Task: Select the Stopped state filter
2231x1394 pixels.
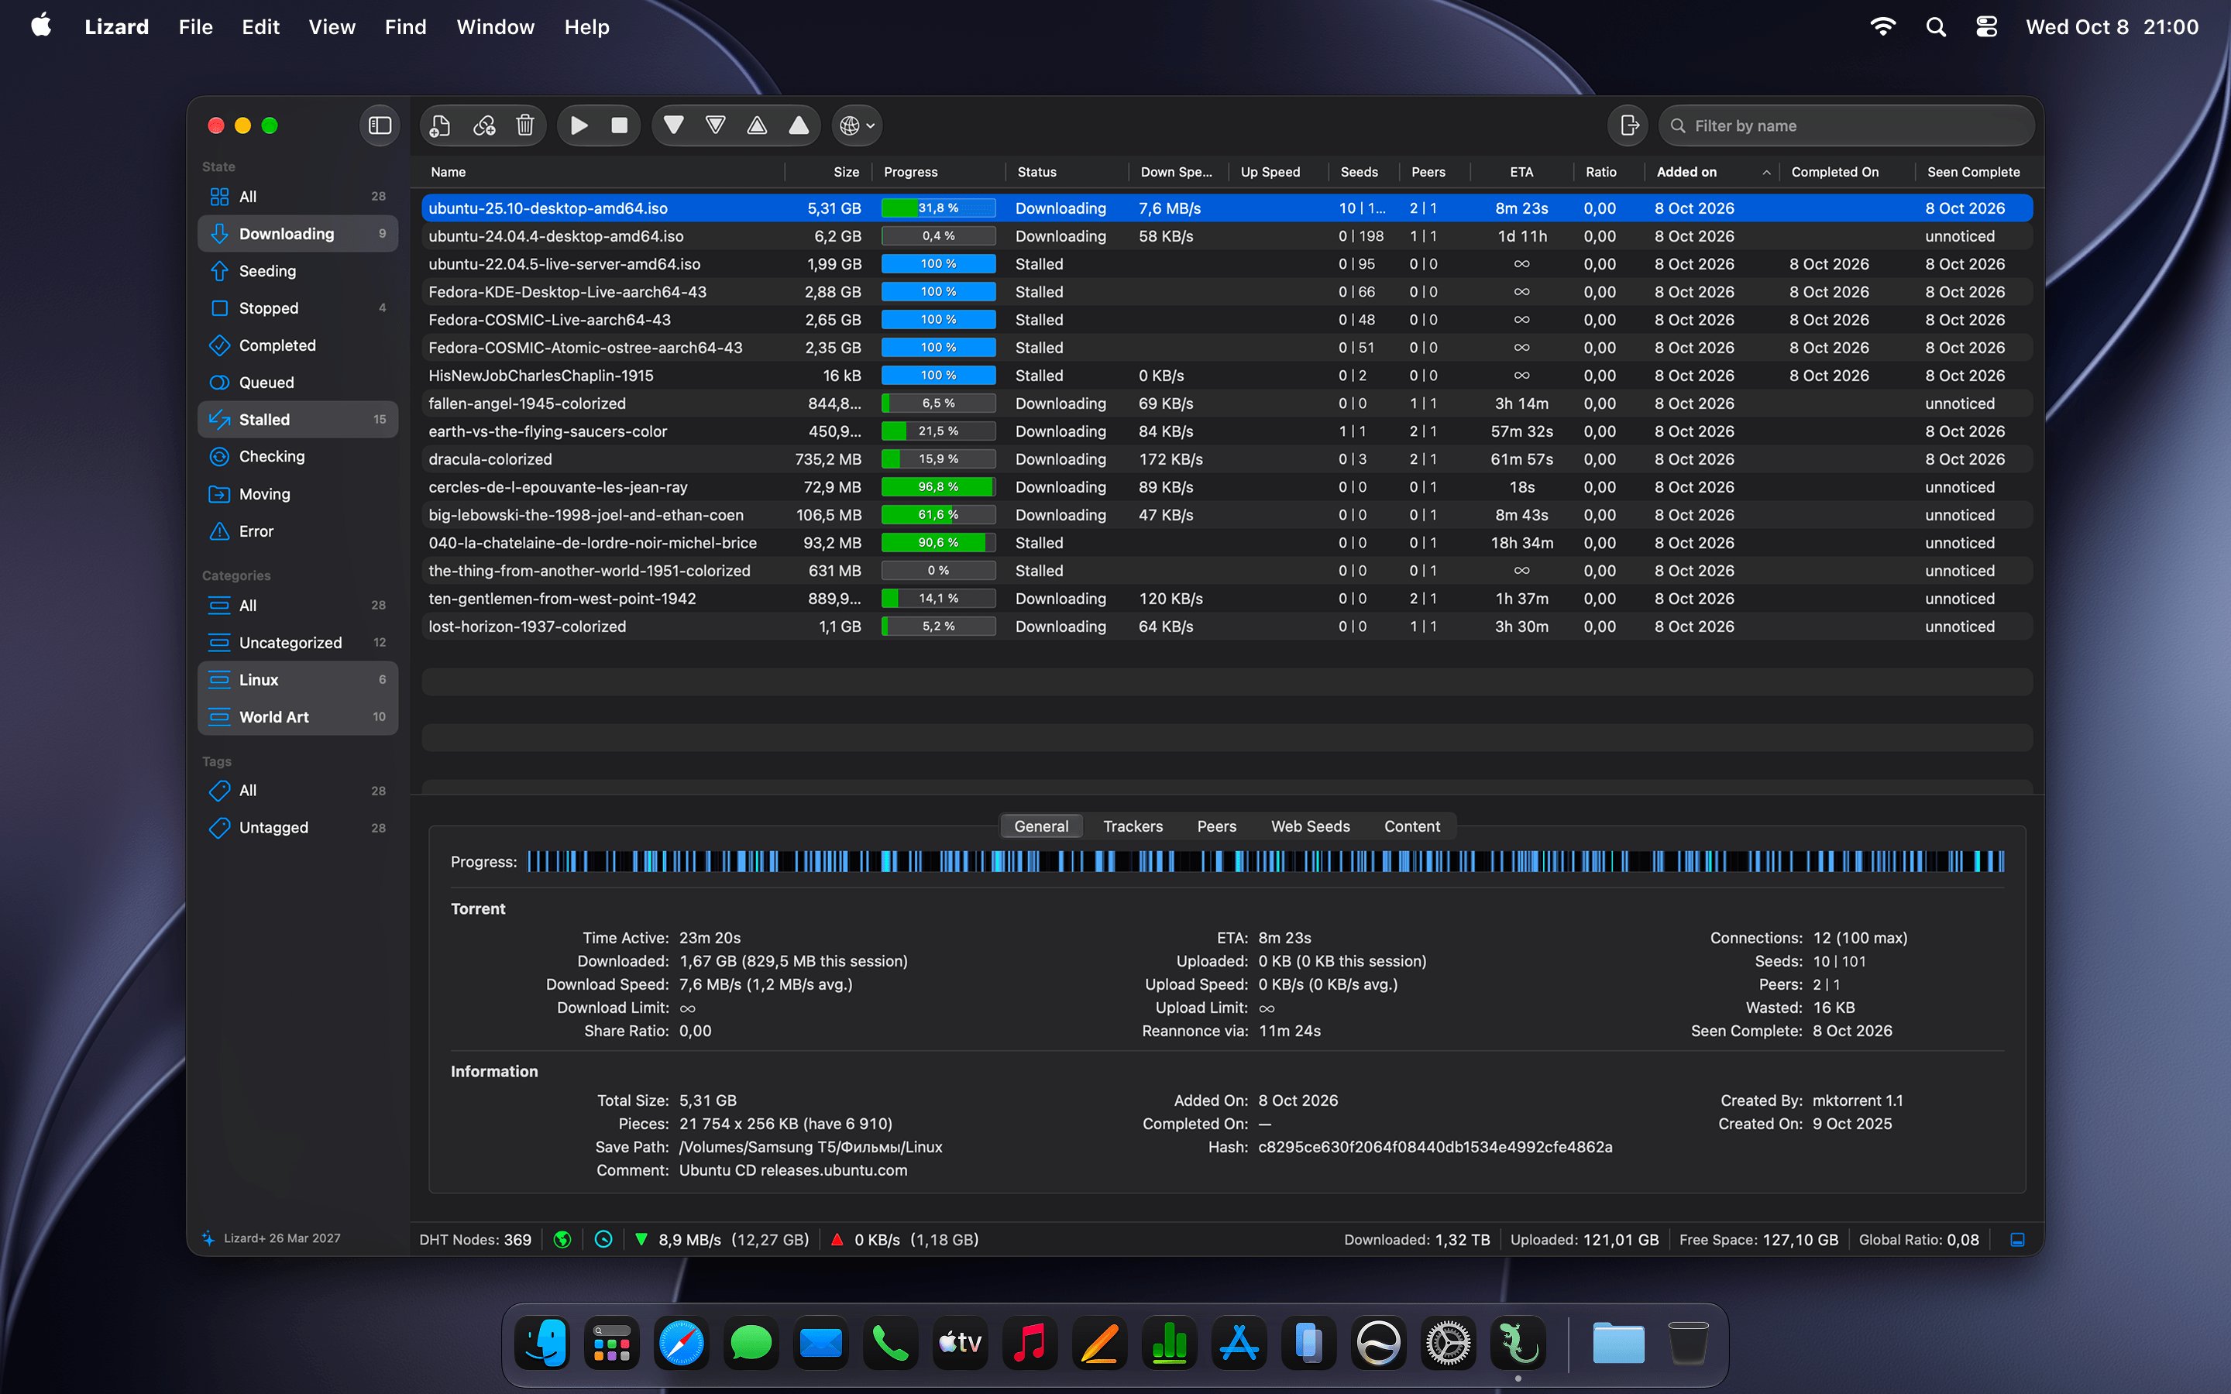Action: (297, 308)
